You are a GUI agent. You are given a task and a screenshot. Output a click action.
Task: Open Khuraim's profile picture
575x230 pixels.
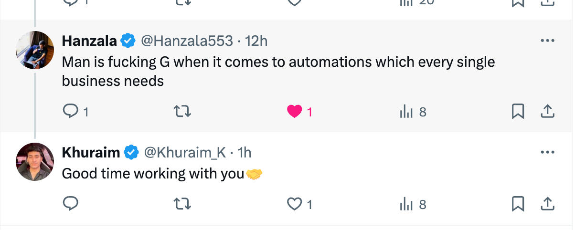[35, 162]
